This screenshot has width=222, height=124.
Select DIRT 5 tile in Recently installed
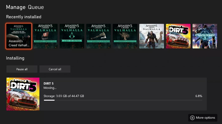[x=178, y=36]
